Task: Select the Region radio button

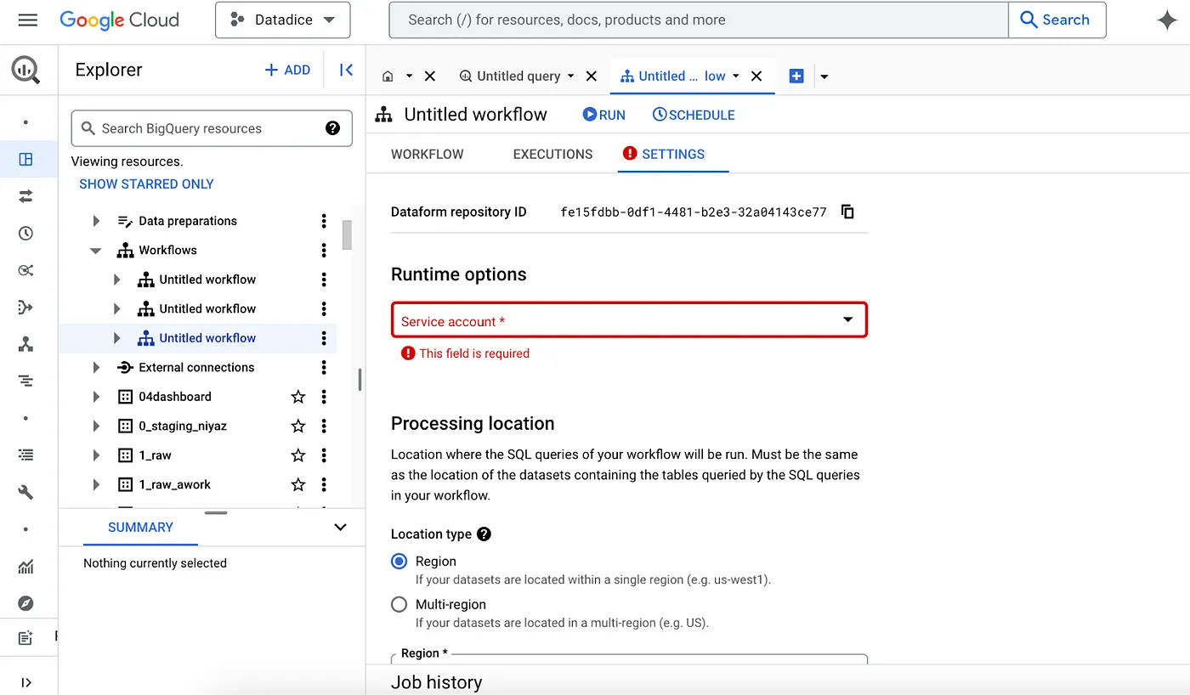Action: coord(399,562)
